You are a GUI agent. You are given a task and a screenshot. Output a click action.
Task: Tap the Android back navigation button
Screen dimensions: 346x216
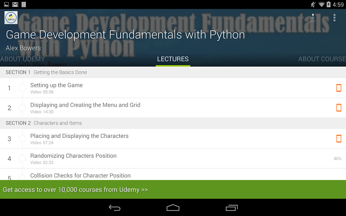coord(115,208)
